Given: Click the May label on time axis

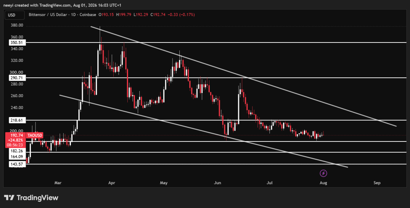Looking at the screenshot, I should click(164, 183).
